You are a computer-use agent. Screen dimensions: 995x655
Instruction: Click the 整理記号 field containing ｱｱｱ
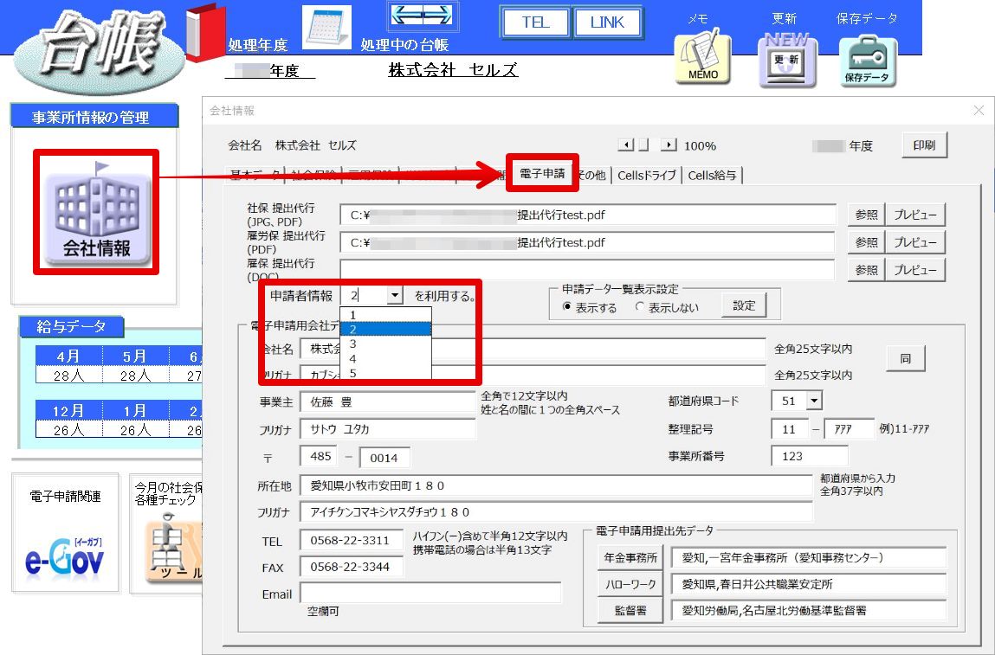849,429
